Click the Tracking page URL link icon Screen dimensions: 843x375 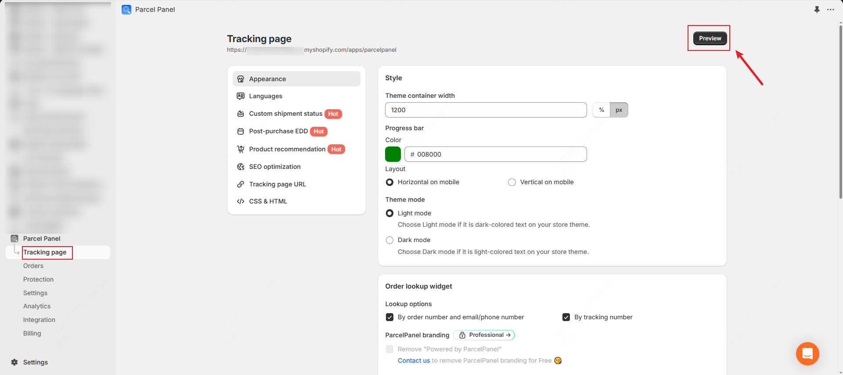pyautogui.click(x=241, y=184)
